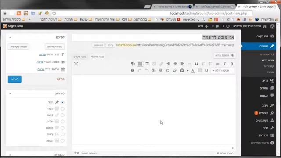Click the red מחיקה trash link
This screenshot has height=158, width=281.
point(61,79)
